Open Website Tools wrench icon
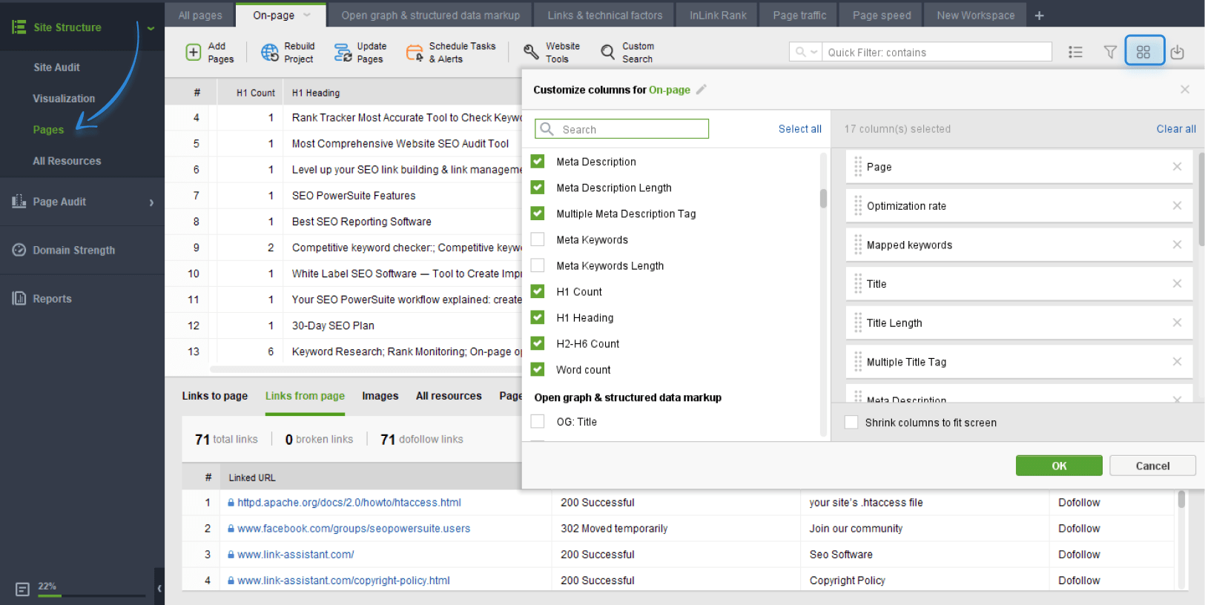 (531, 52)
